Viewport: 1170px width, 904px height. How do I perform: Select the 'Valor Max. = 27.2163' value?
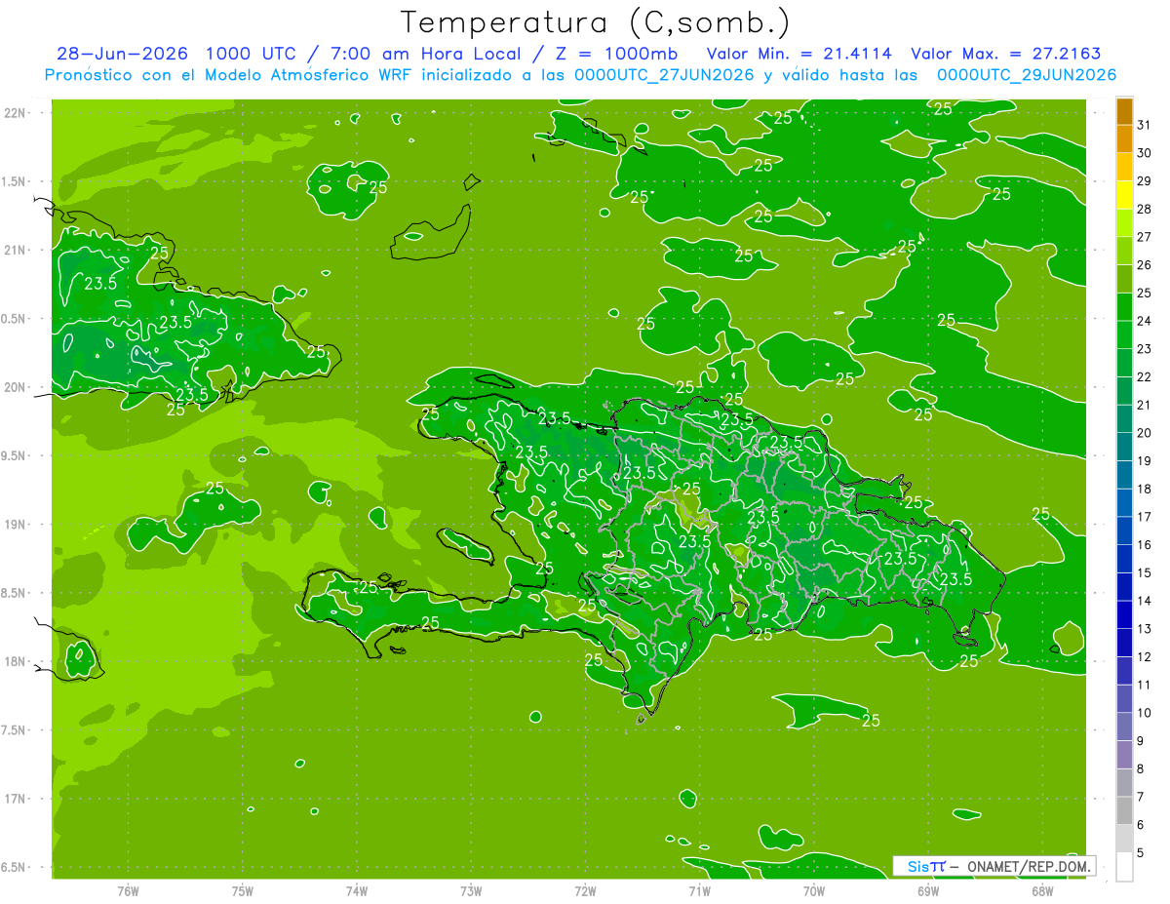1004,55
